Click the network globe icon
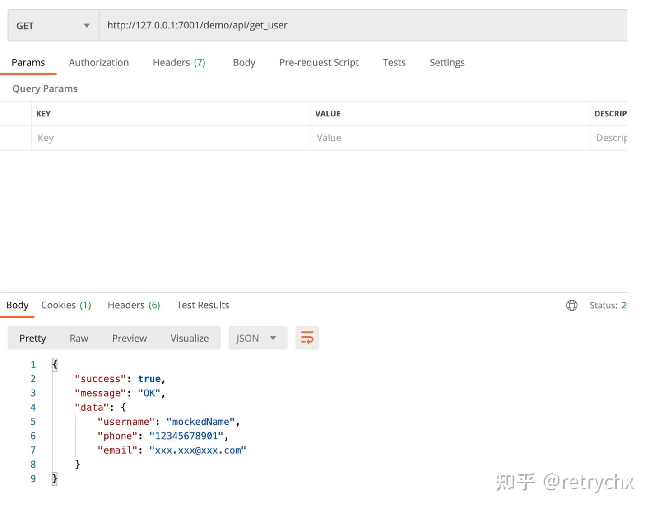Screen dimensions: 650x511 tap(571, 305)
